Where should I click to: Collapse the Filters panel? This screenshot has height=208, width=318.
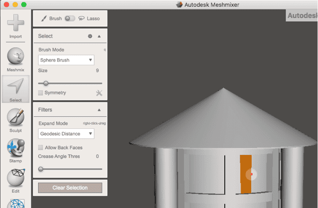[99, 110]
